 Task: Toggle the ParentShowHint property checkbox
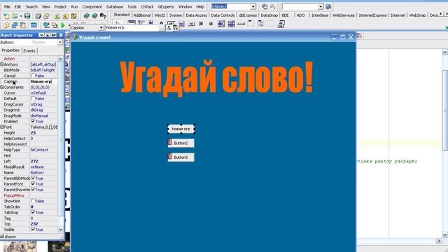pyautogui.click(x=33, y=190)
